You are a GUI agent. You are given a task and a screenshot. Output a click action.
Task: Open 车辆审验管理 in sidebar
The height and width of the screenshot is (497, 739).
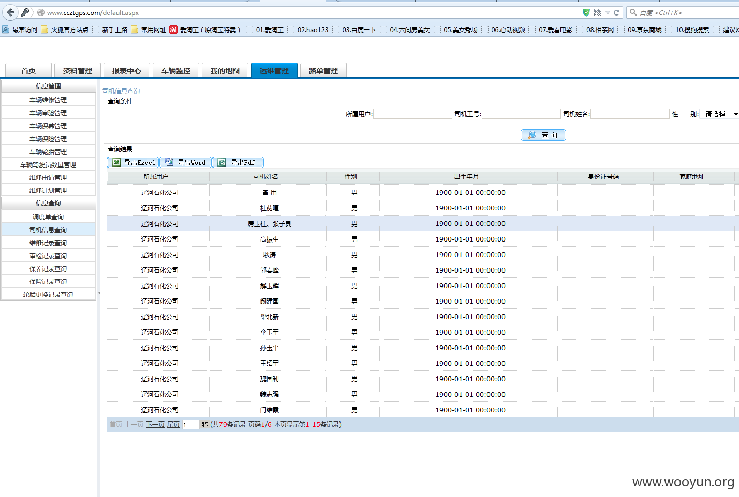coord(48,113)
